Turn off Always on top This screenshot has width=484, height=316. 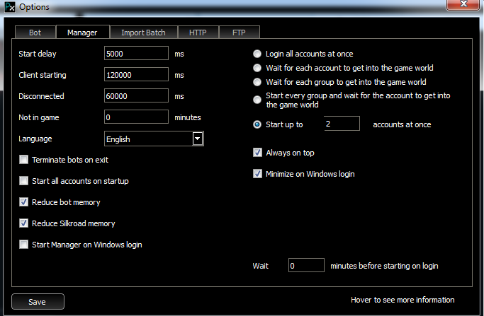[x=258, y=152]
